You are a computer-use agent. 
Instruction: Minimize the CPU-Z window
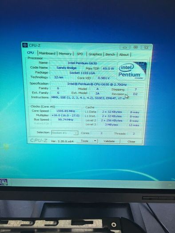pyautogui.click(x=125, y=47)
